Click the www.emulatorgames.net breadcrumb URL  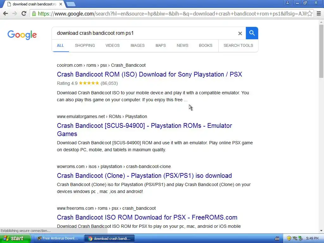pyautogui.click(x=102, y=116)
